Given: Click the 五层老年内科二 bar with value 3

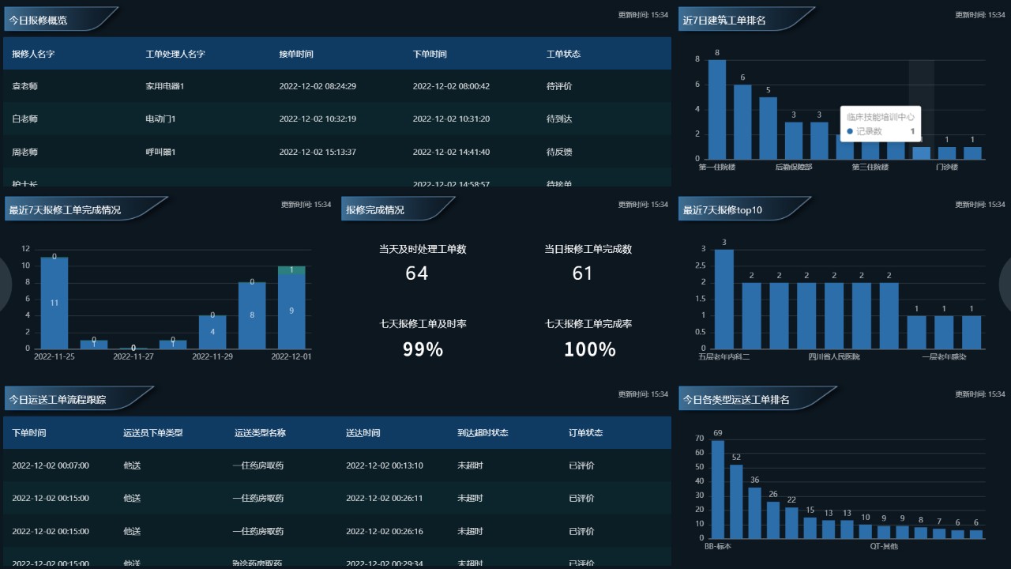Looking at the screenshot, I should point(723,299).
